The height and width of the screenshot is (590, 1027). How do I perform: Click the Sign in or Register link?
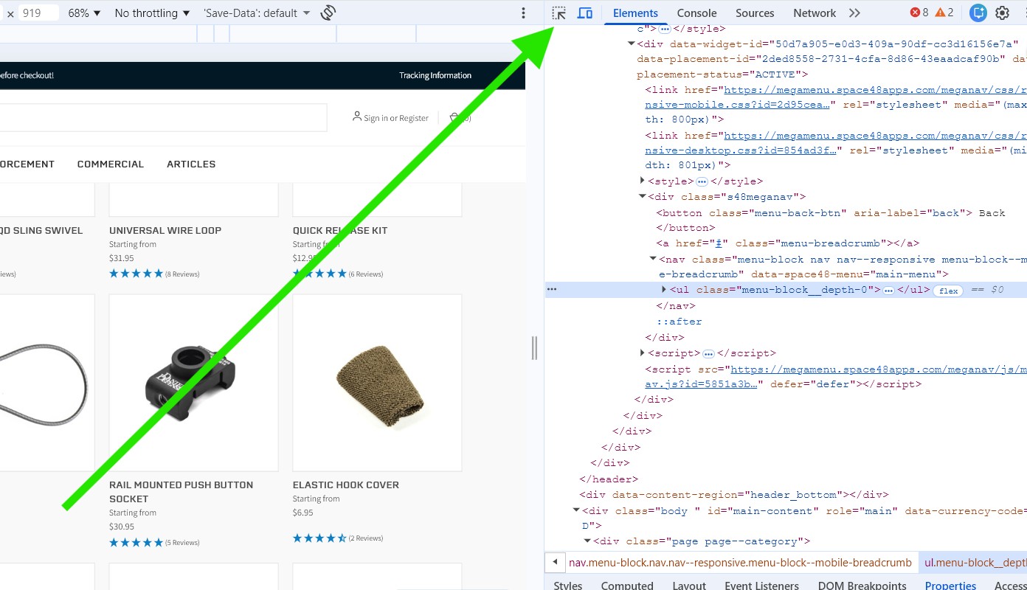coord(395,118)
